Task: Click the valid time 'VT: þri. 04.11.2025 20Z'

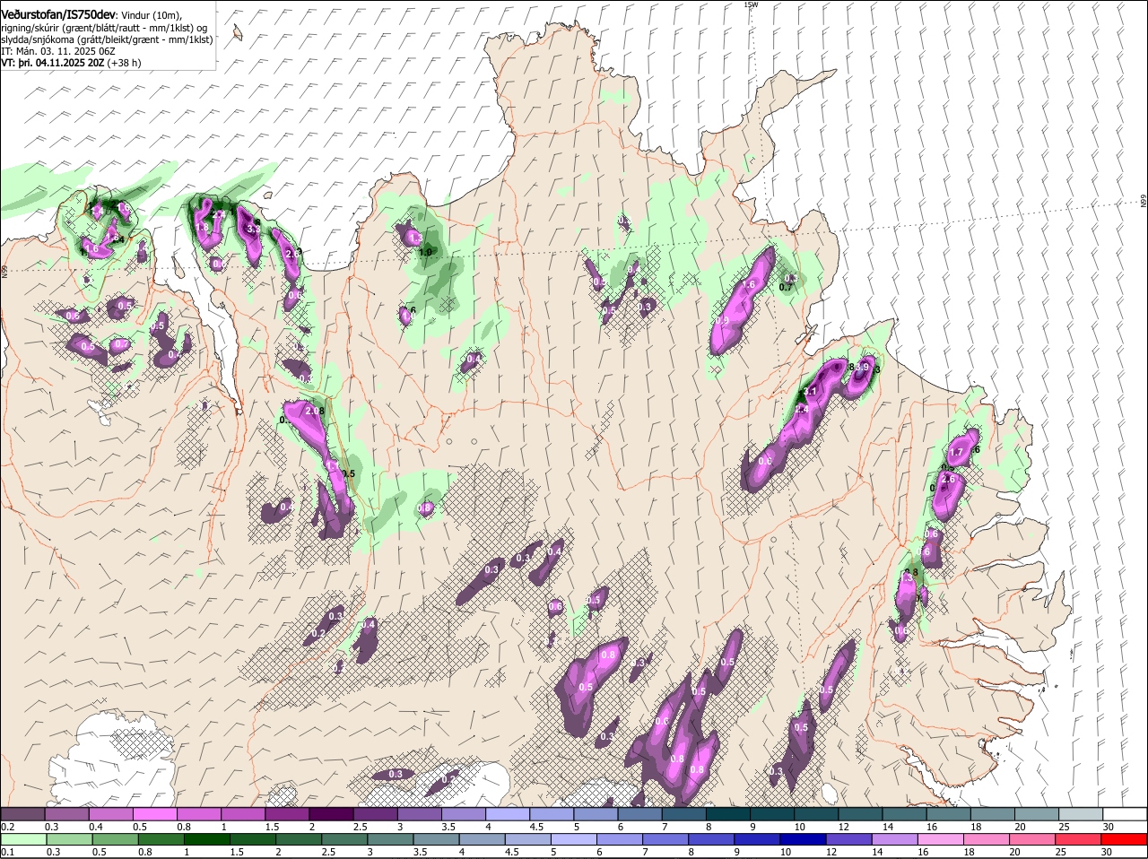Action: coord(52,64)
